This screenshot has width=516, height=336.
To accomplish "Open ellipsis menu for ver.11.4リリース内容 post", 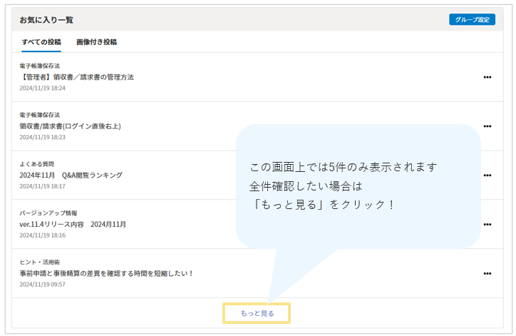I will point(487,224).
